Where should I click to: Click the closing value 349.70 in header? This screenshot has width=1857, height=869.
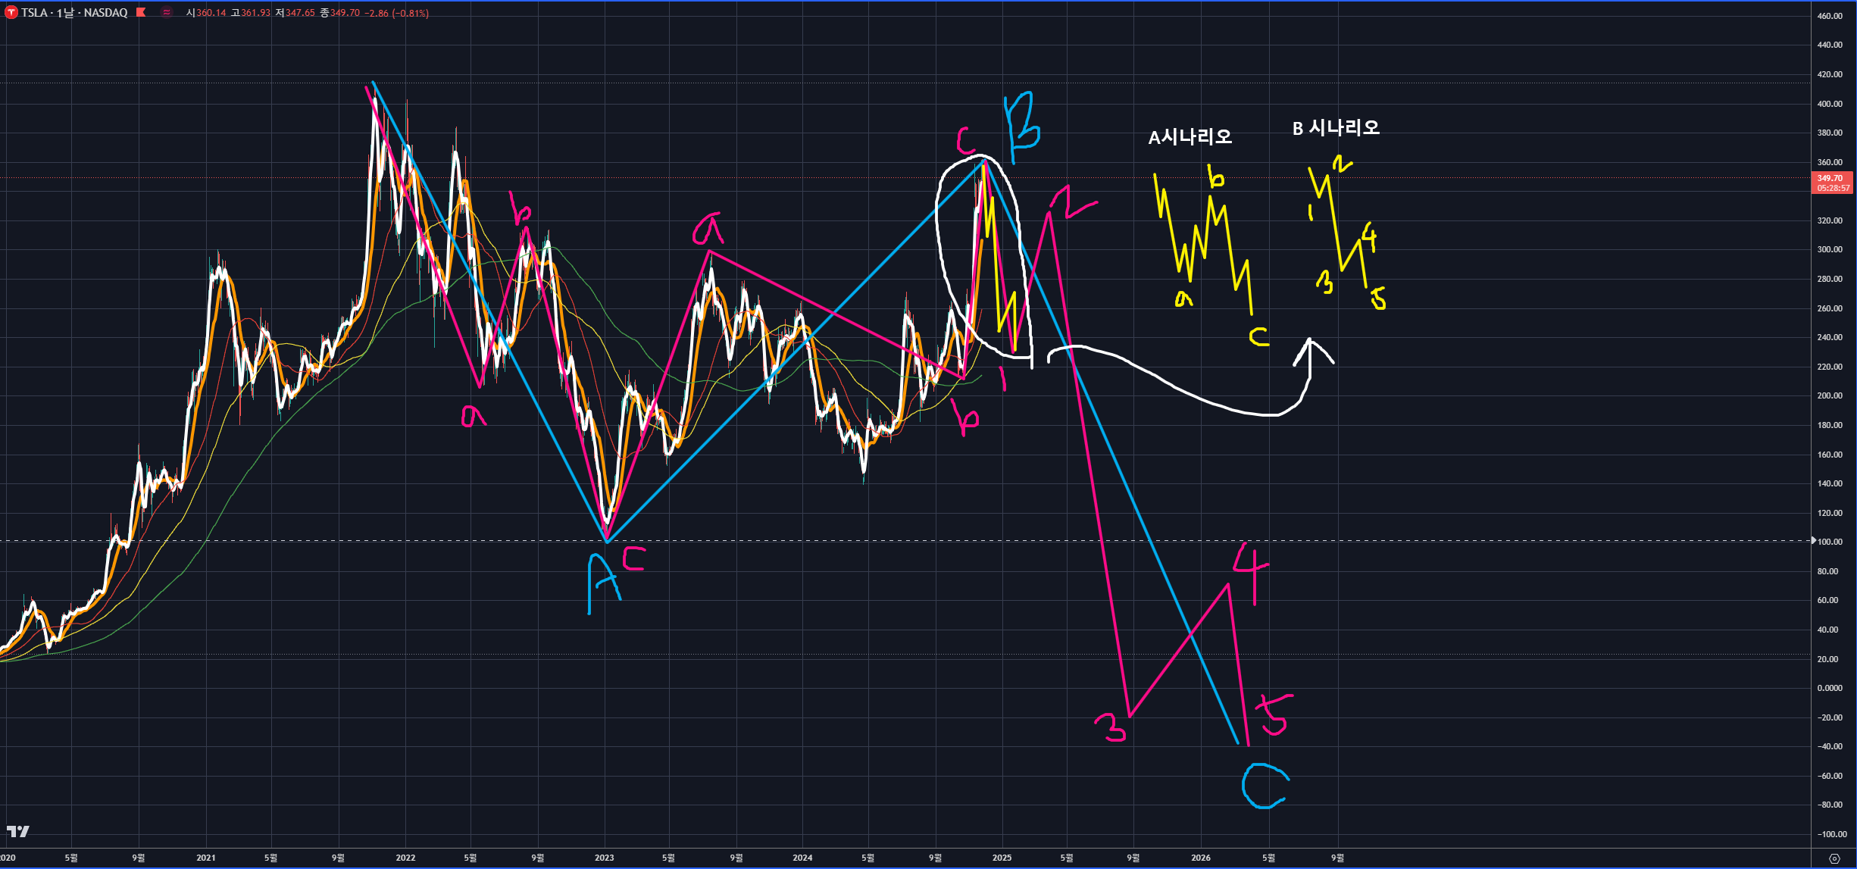pyautogui.click(x=345, y=13)
